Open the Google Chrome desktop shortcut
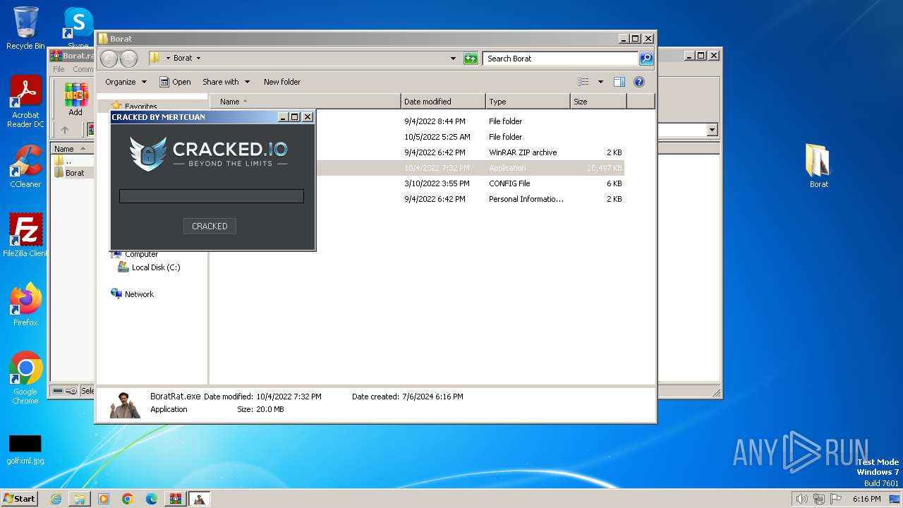The image size is (903, 508). pyautogui.click(x=25, y=378)
